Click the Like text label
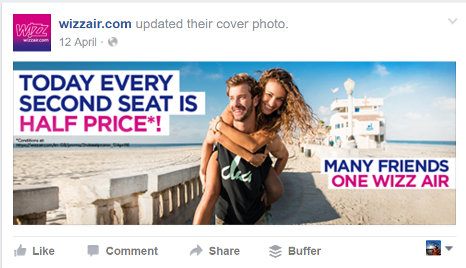The image size is (466, 268). [x=43, y=251]
